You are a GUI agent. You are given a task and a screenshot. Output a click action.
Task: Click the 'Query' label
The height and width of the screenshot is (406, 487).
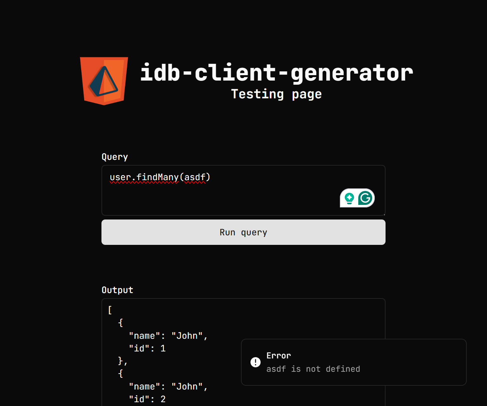[115, 157]
